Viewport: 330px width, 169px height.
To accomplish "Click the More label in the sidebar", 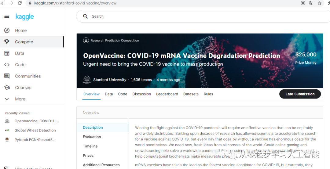I will pos(20,99).
